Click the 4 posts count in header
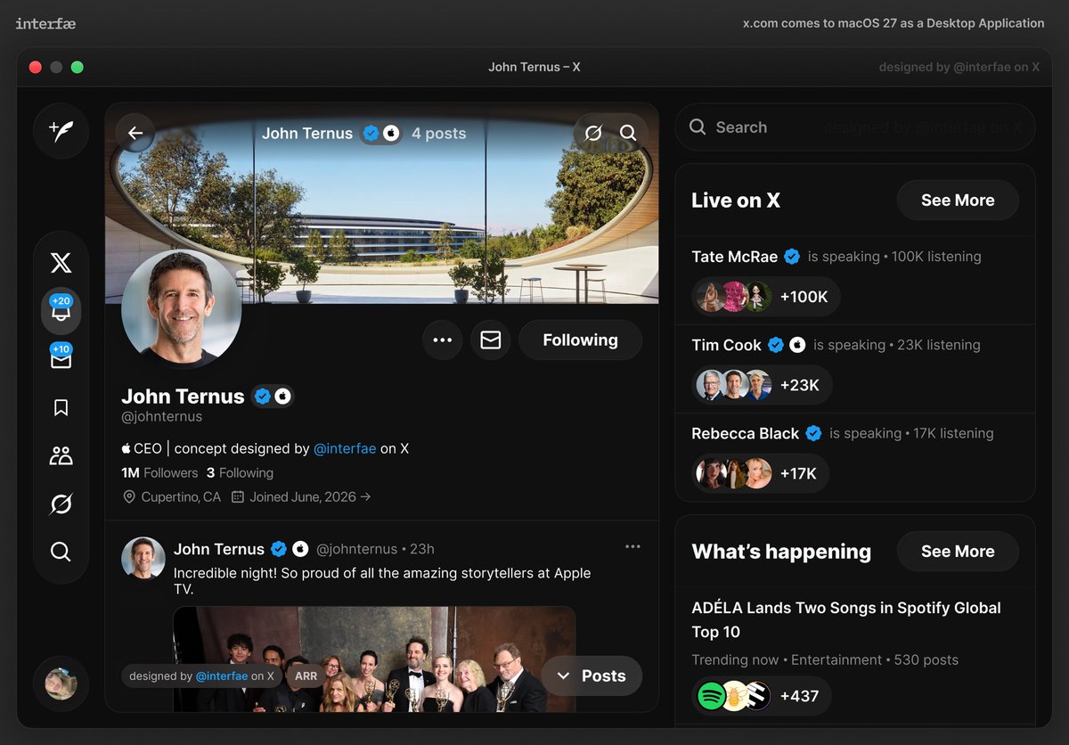Image resolution: width=1069 pixels, height=745 pixels. coord(438,134)
